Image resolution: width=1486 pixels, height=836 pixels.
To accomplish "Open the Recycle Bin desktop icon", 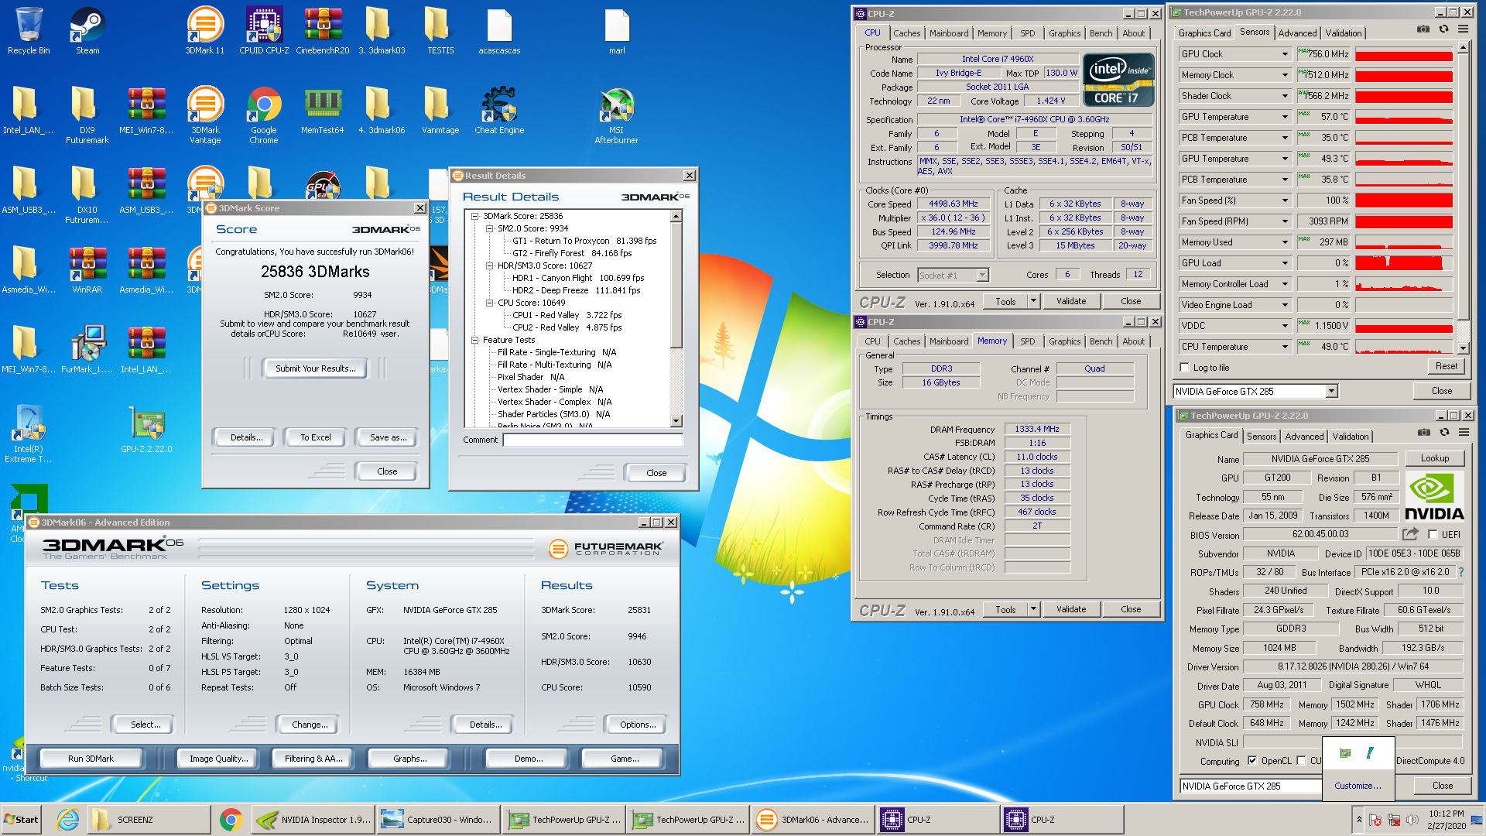I will [x=29, y=31].
